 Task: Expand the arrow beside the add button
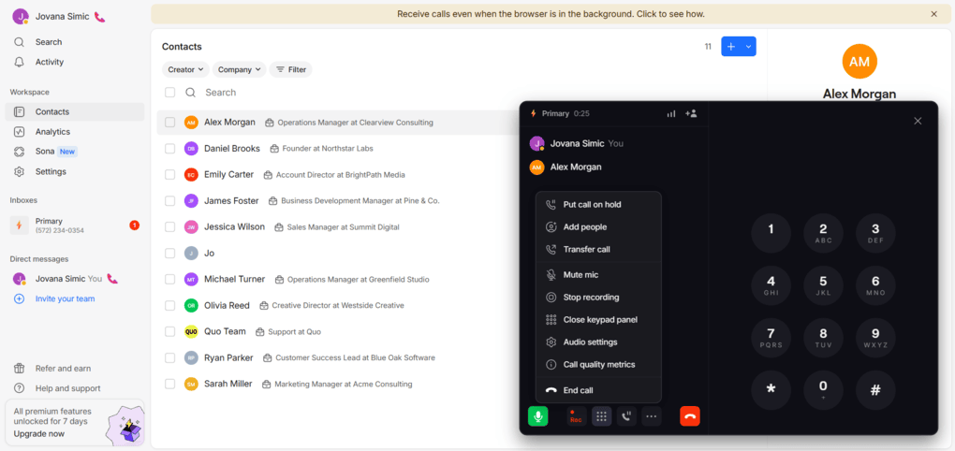click(749, 47)
